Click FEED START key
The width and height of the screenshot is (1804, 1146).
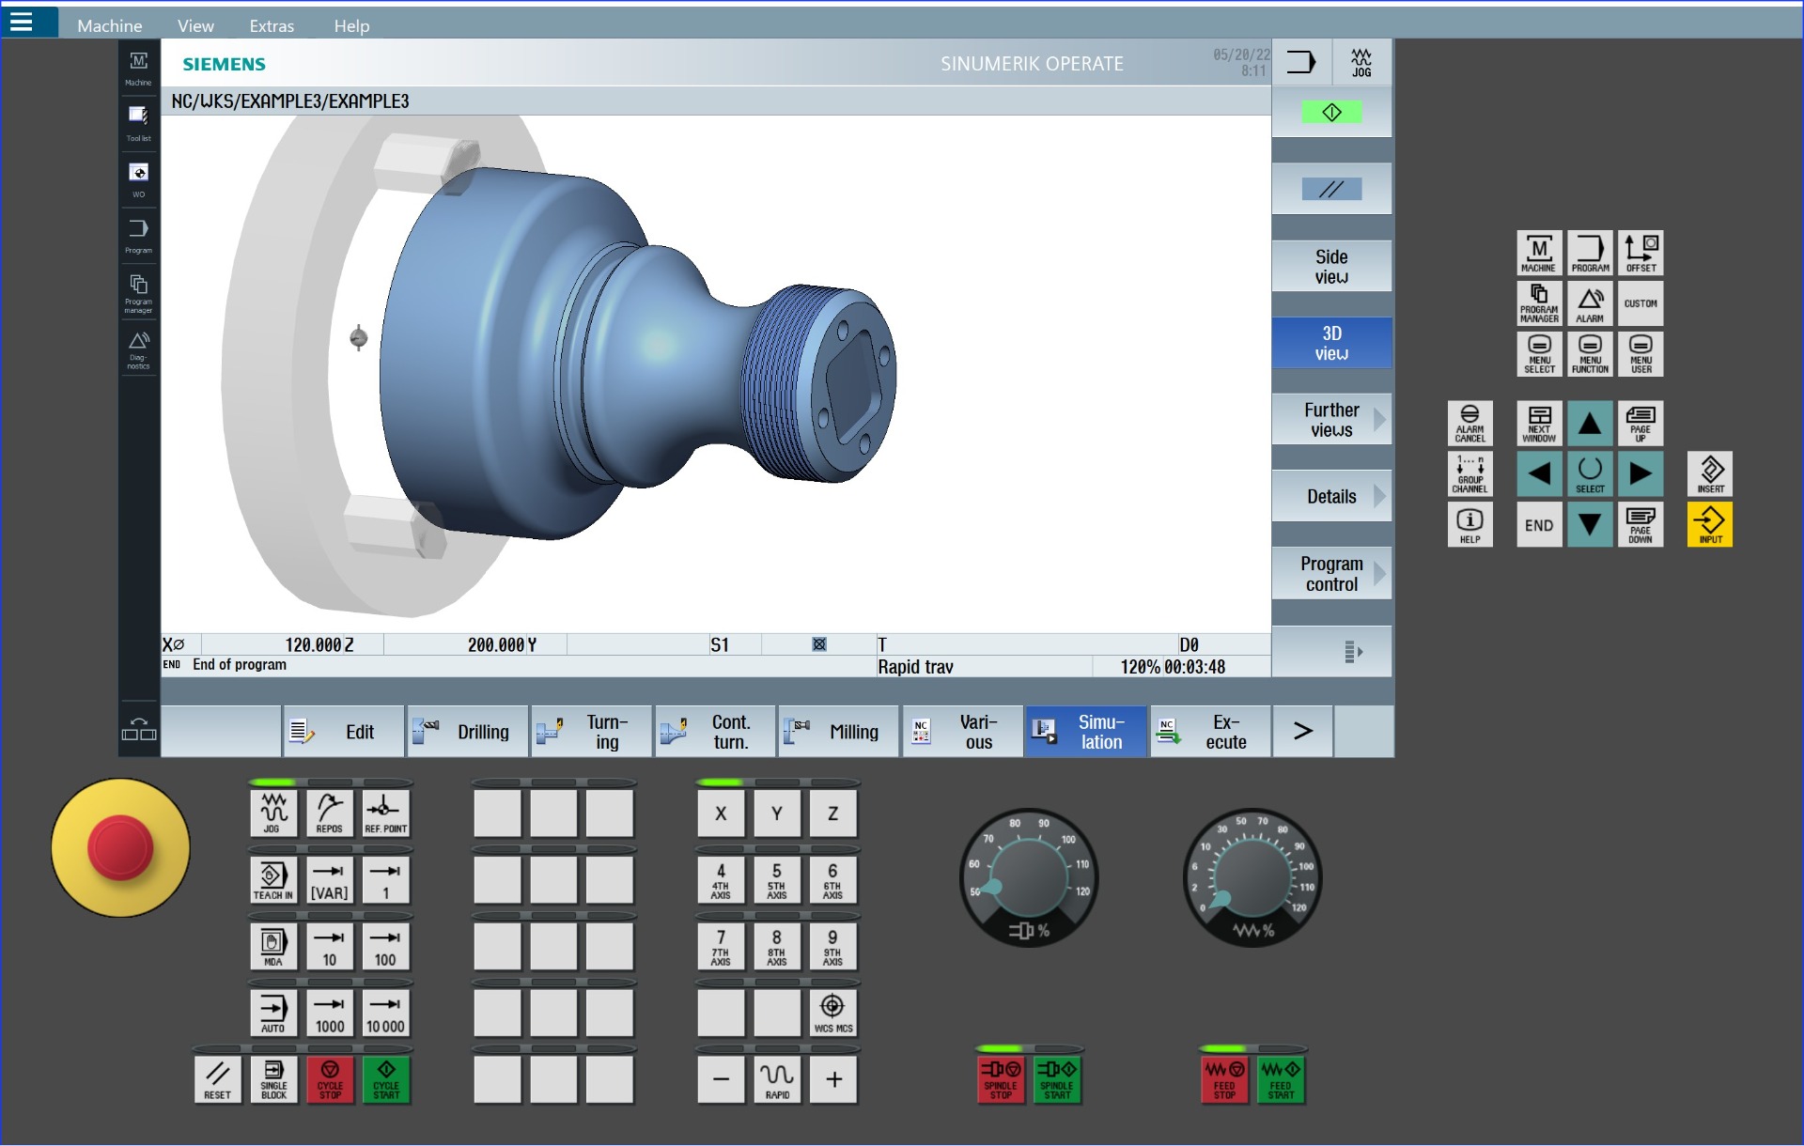tap(1281, 1080)
